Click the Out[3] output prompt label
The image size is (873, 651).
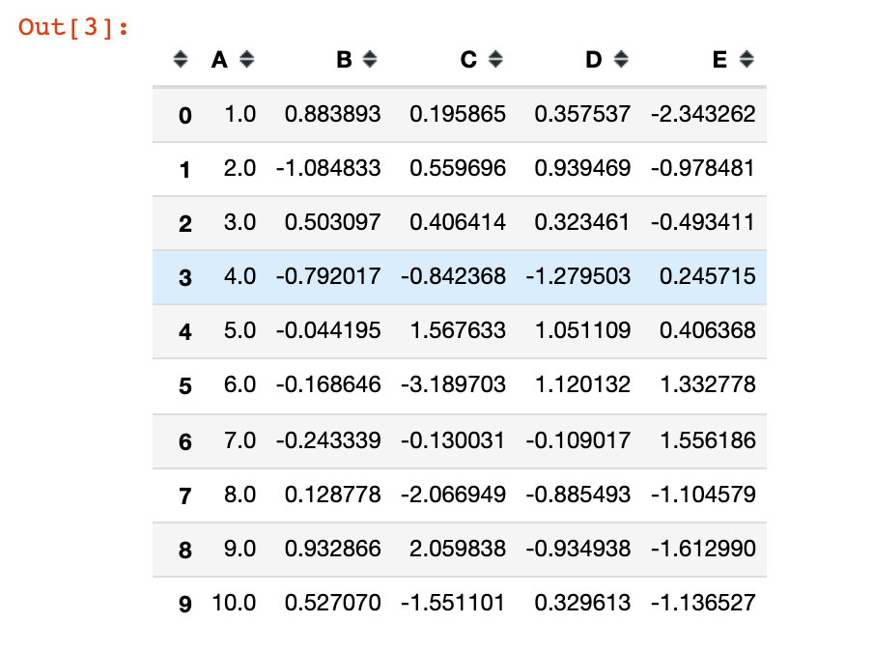(73, 27)
